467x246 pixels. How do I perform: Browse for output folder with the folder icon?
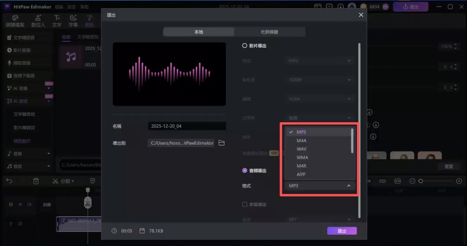(221, 143)
